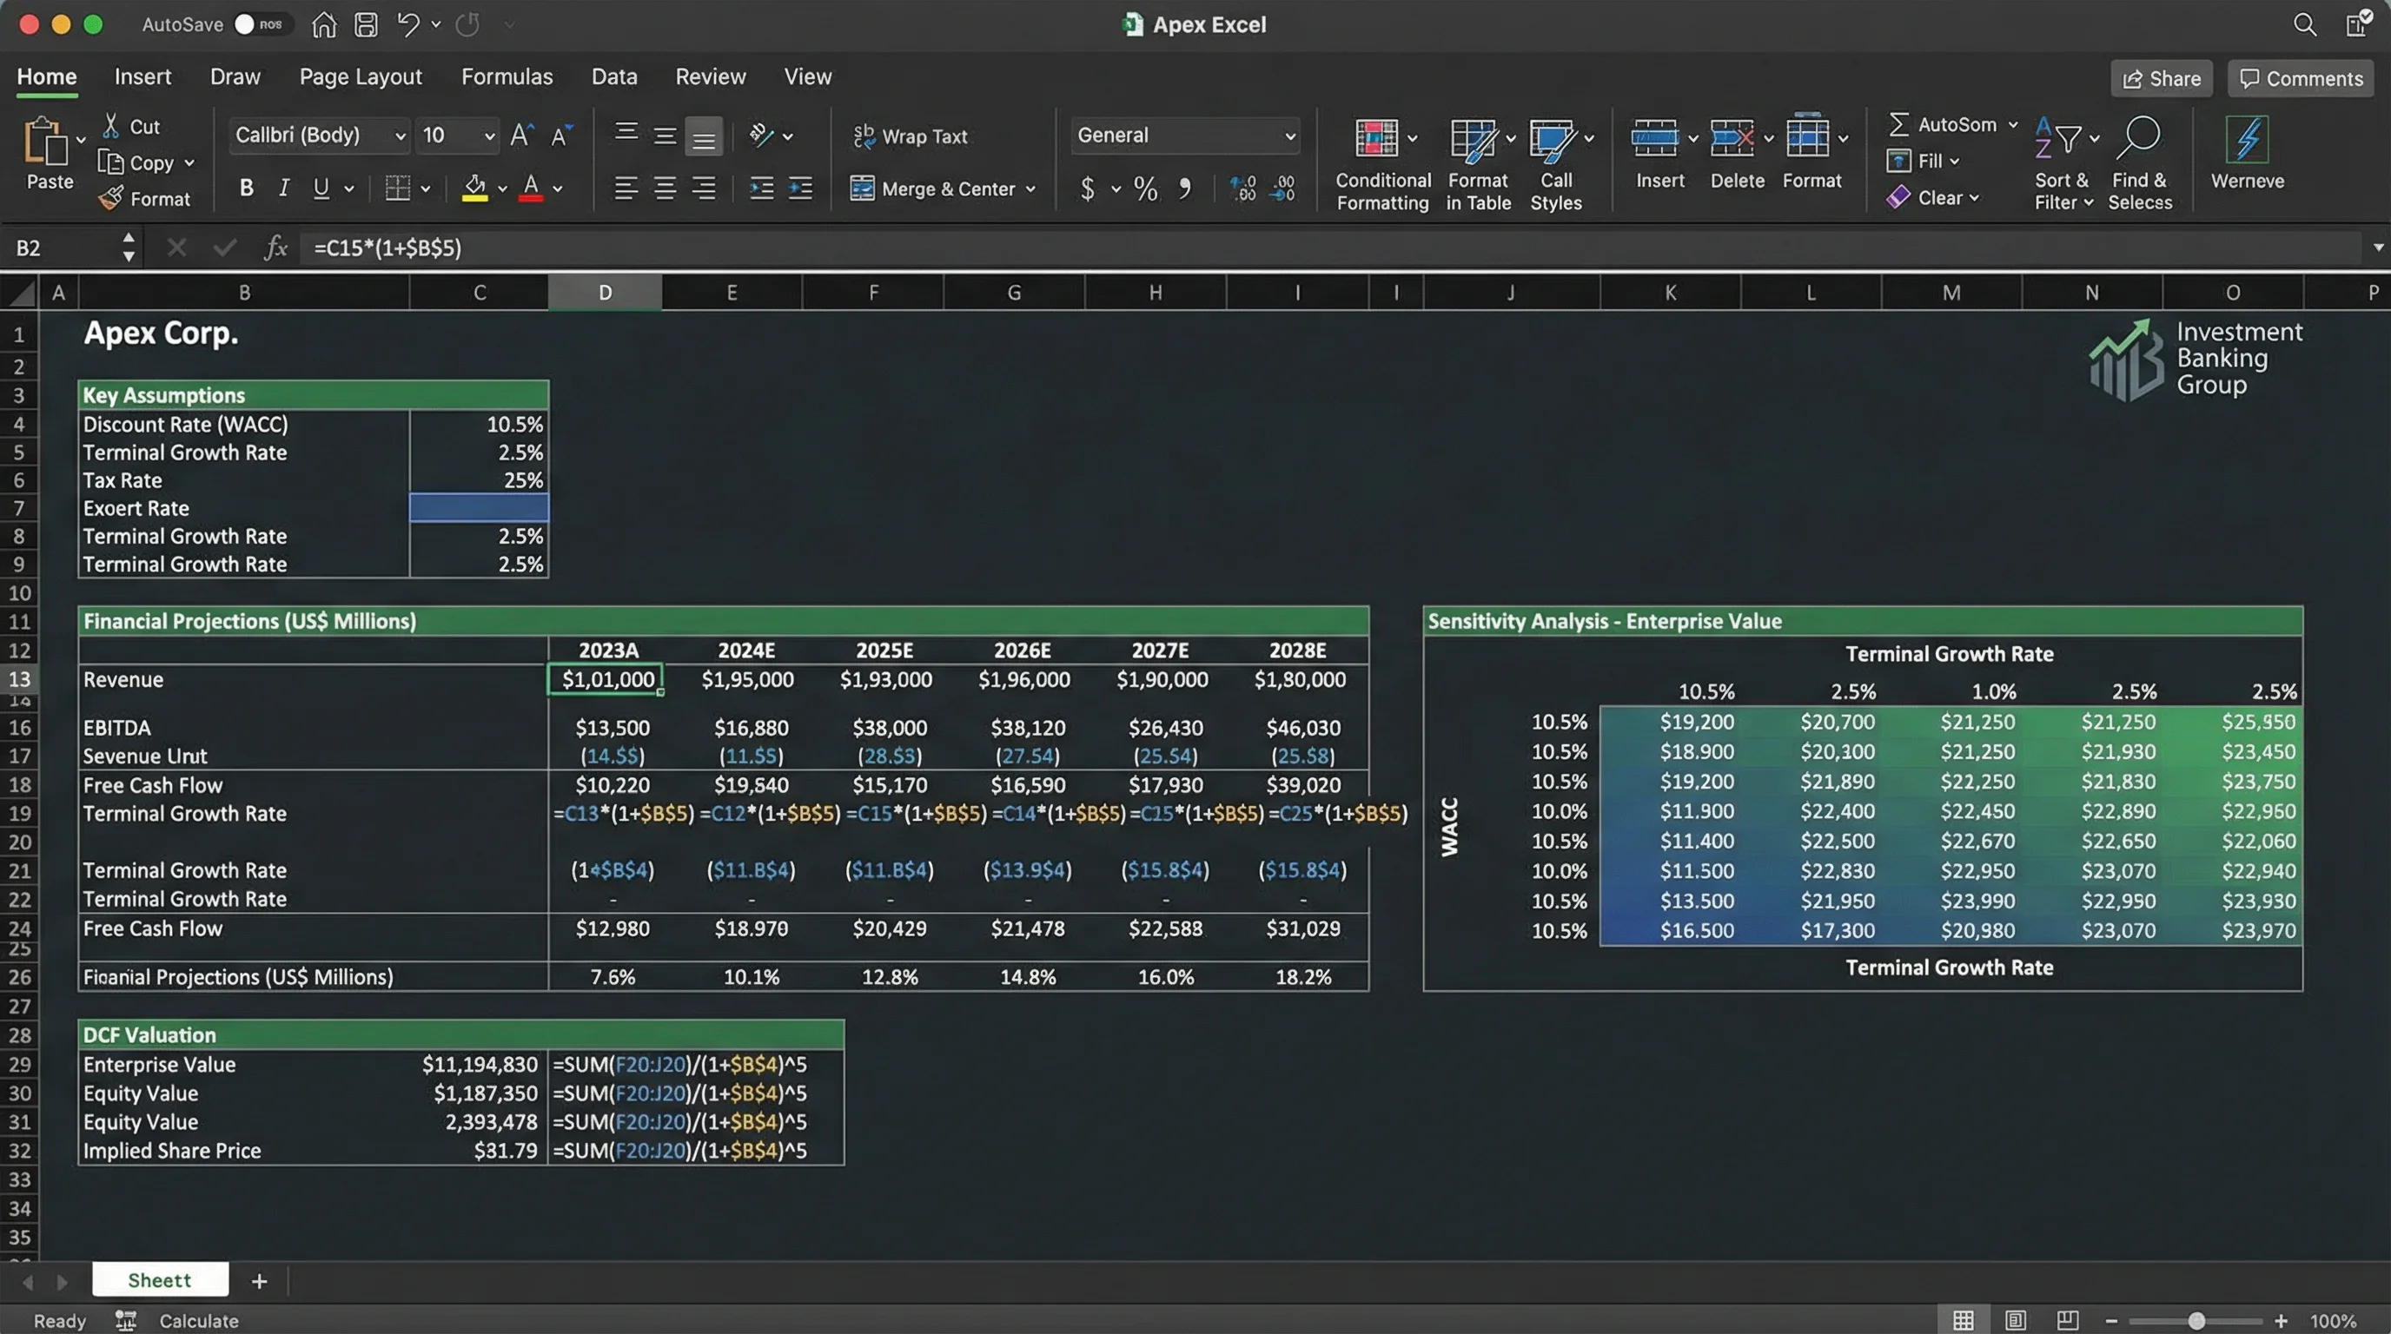Add a new sheet with plus button
Screen dimensions: 2391x1334
(x=259, y=1281)
